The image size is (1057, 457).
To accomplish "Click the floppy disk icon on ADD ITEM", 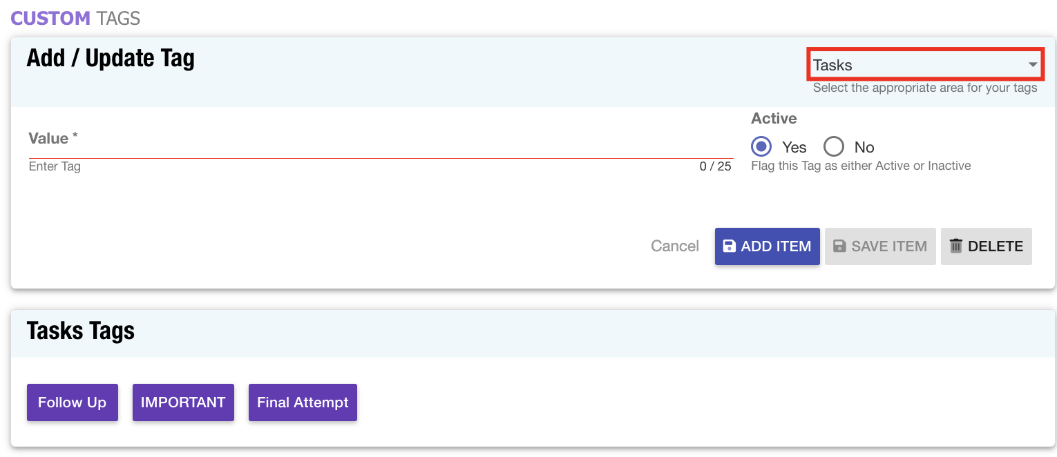I will 730,246.
